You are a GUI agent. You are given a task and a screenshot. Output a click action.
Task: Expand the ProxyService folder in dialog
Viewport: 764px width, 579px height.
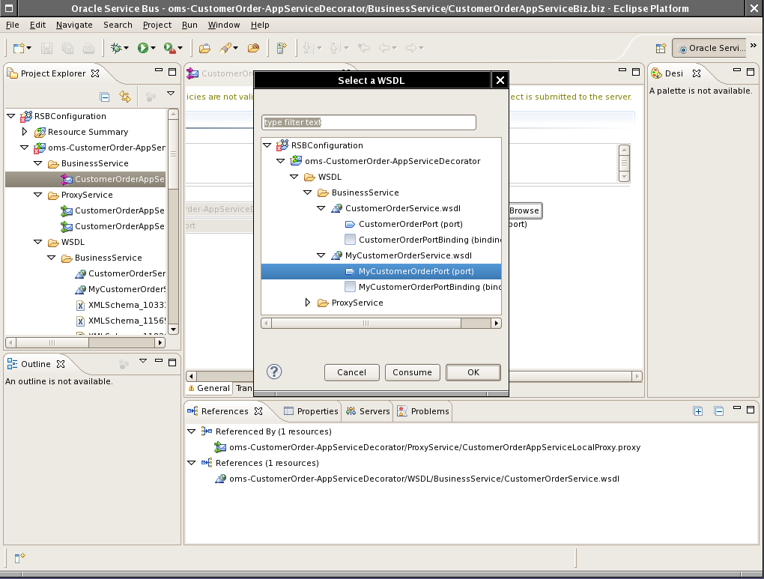pyautogui.click(x=307, y=302)
